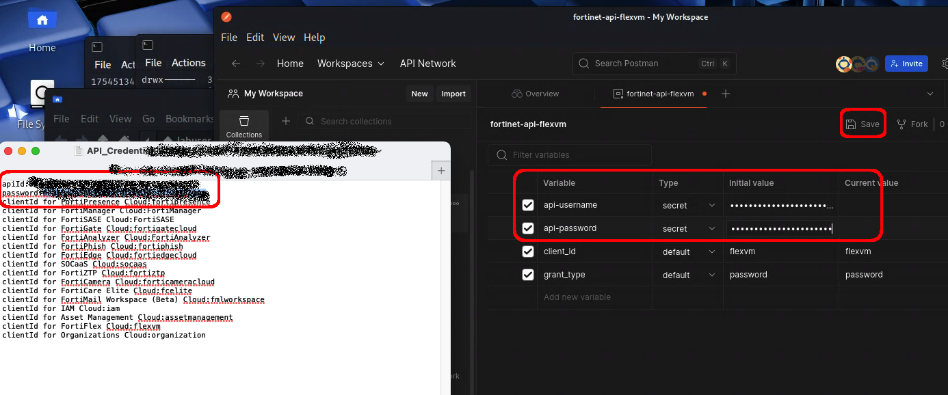
Task: Click the Postman logo in title bar
Action: coord(226,17)
